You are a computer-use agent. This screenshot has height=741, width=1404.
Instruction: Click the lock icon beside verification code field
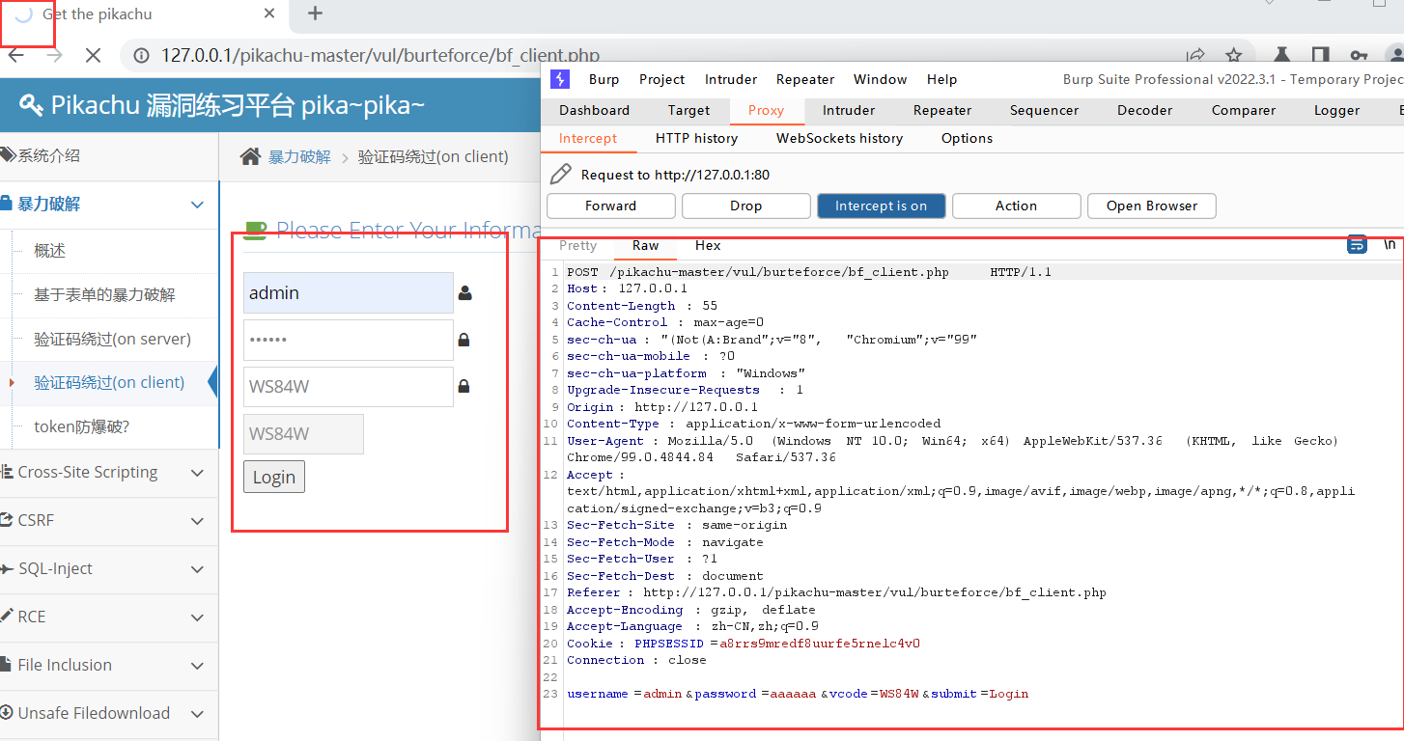point(464,386)
